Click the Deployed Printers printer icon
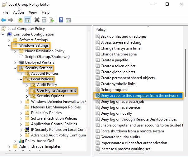Image resolution: width=188 pixels, height=157 pixels. tap(21, 62)
